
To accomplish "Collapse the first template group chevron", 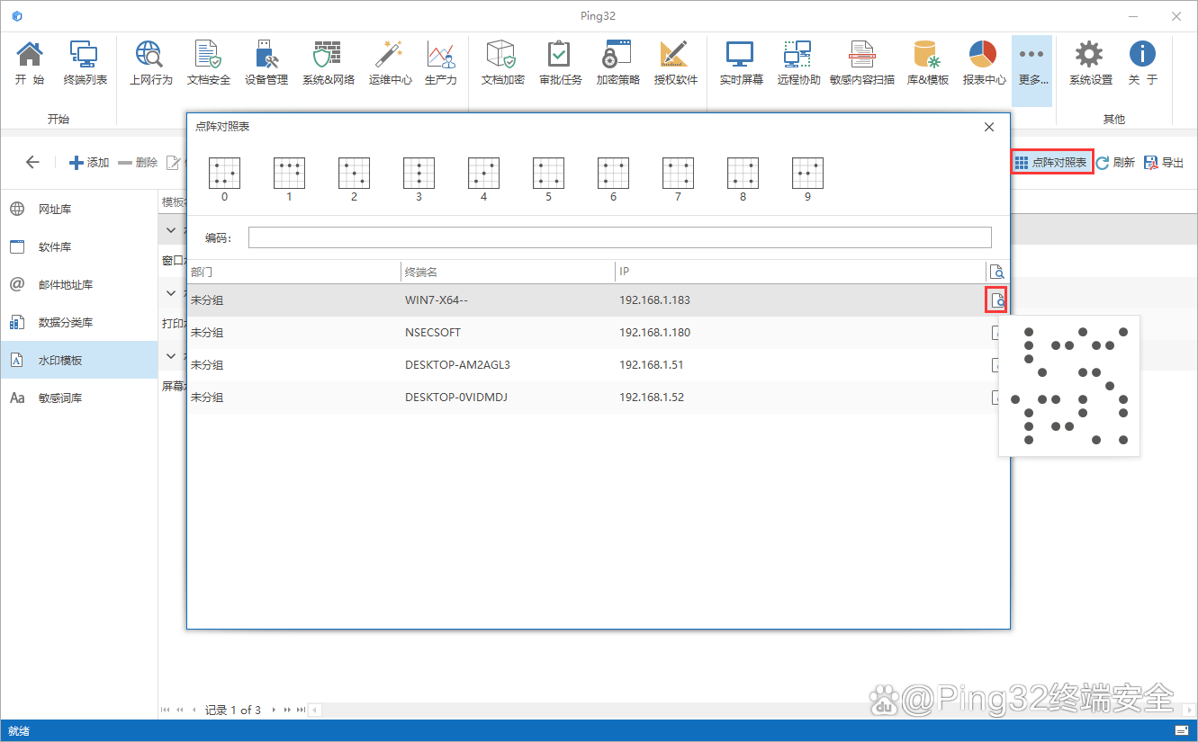I will (171, 230).
